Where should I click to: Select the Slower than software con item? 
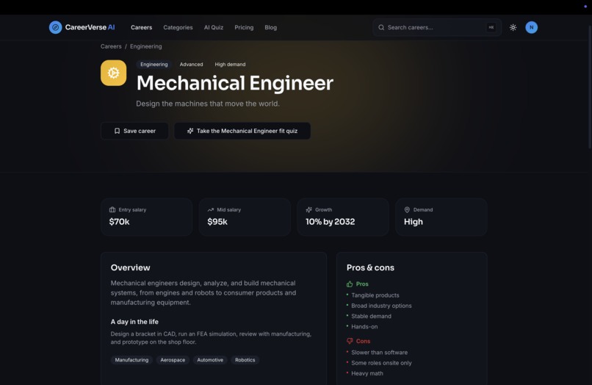click(380, 352)
